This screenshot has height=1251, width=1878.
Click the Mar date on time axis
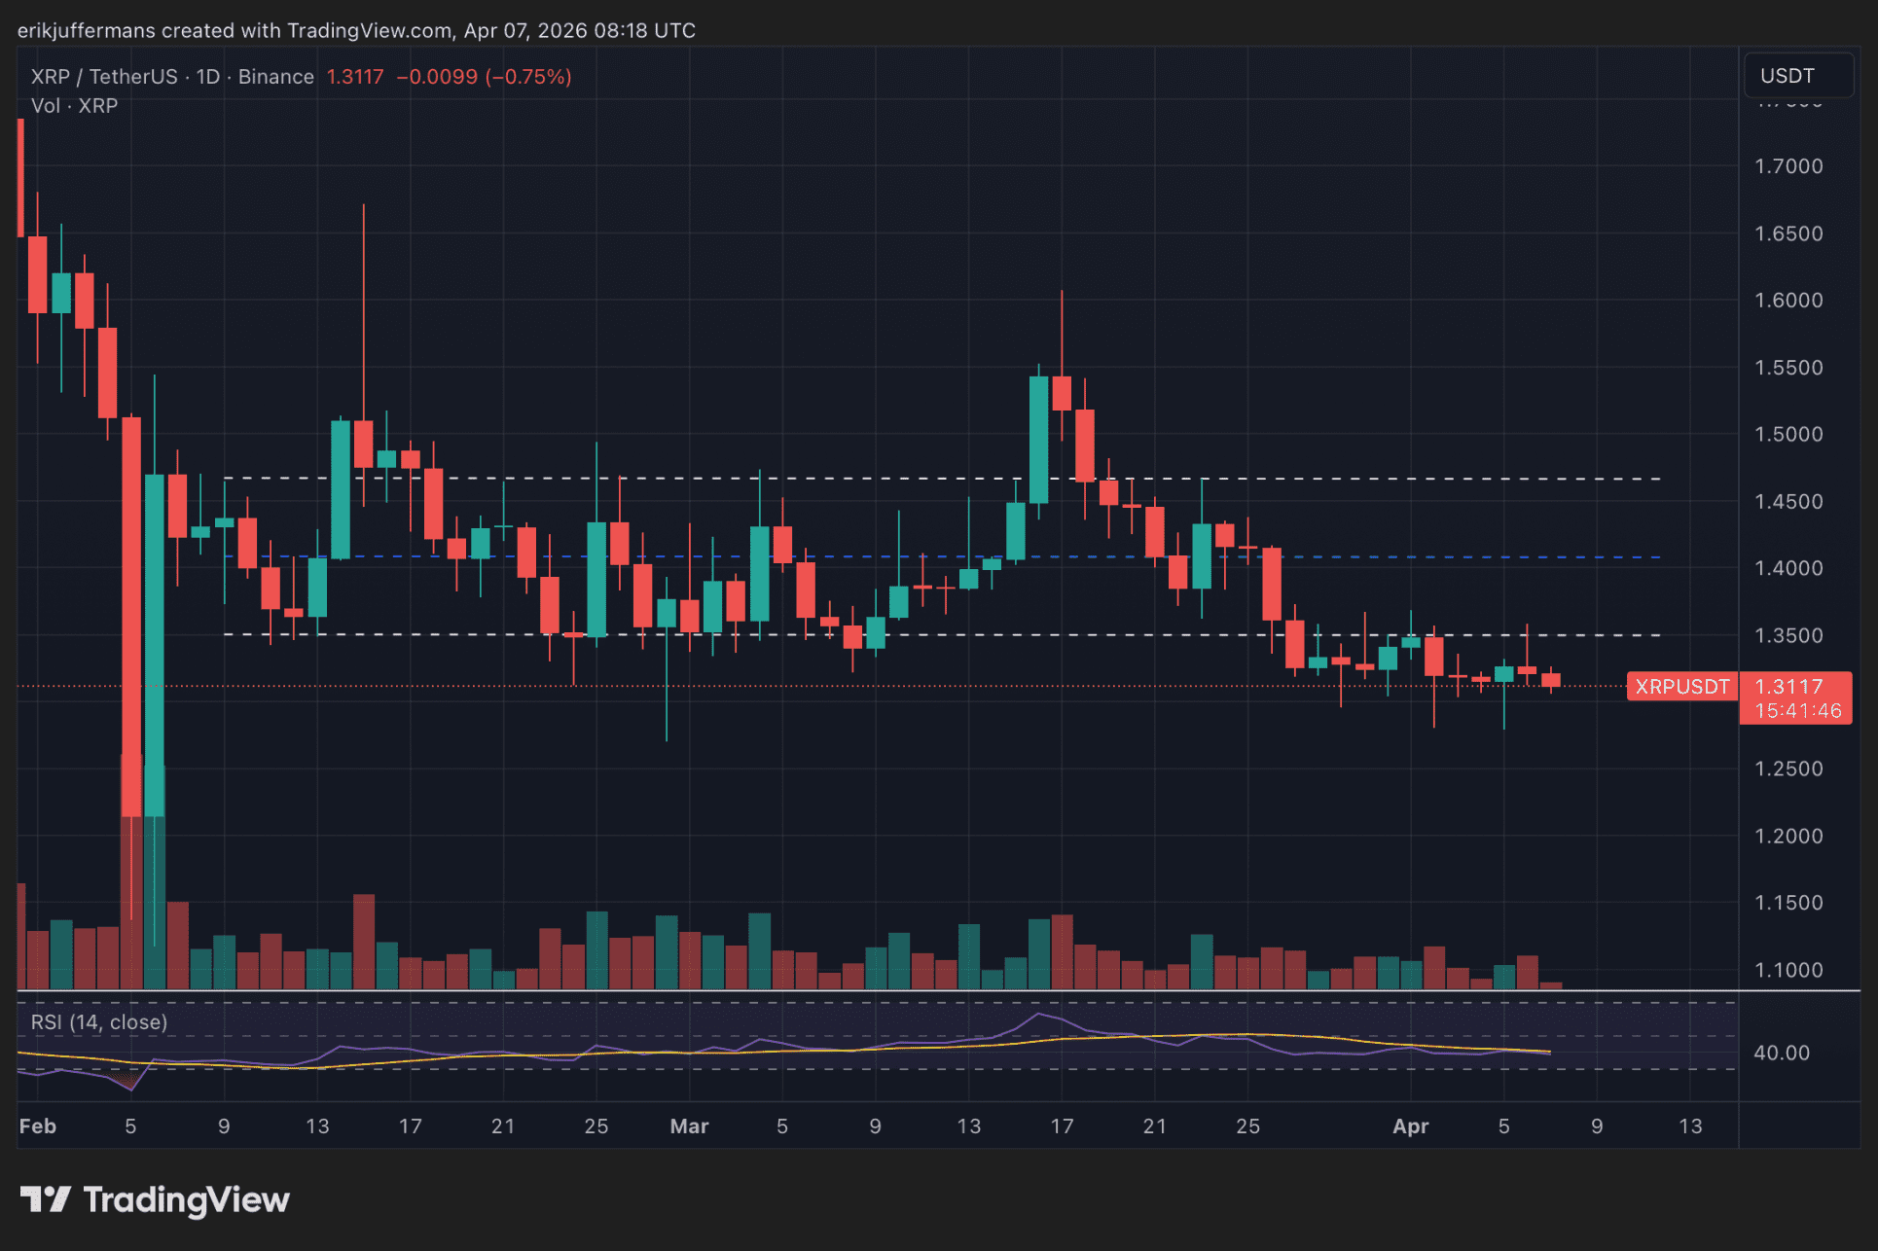pos(689,1126)
